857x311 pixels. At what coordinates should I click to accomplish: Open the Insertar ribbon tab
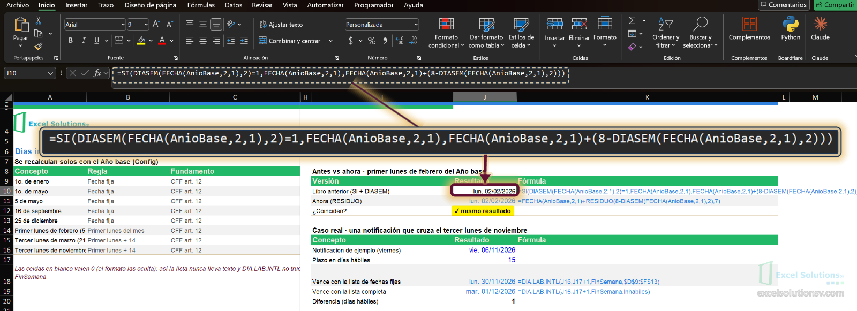tap(76, 5)
